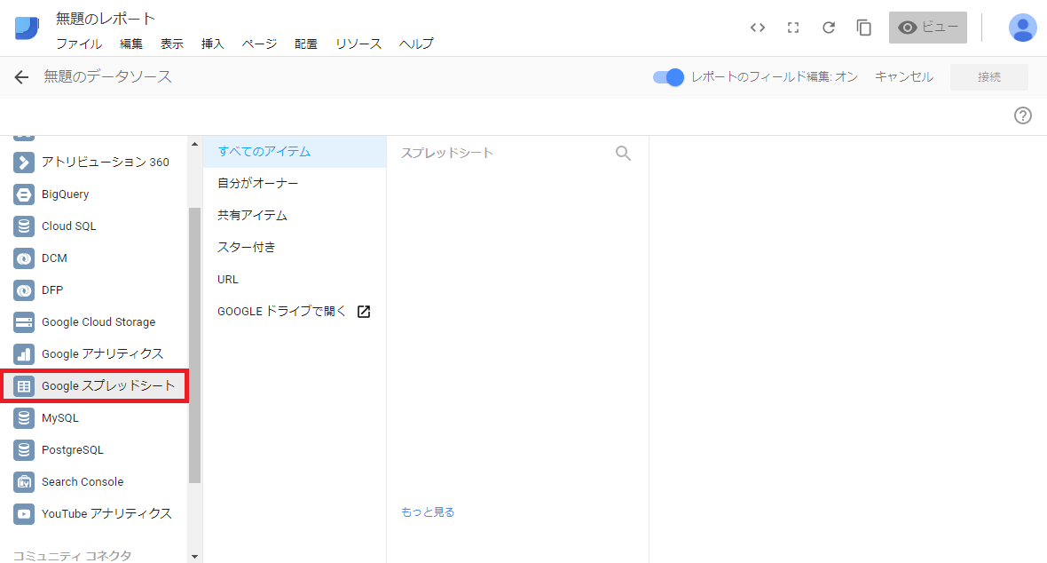Click the Search Console connector icon
The width and height of the screenshot is (1047, 563).
pyautogui.click(x=24, y=482)
